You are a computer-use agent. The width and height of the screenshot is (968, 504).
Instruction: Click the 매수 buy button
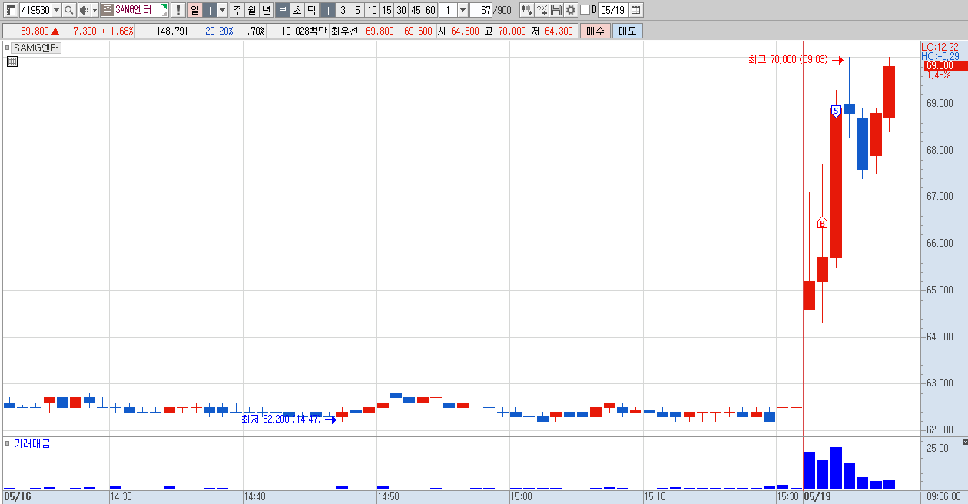coord(595,31)
